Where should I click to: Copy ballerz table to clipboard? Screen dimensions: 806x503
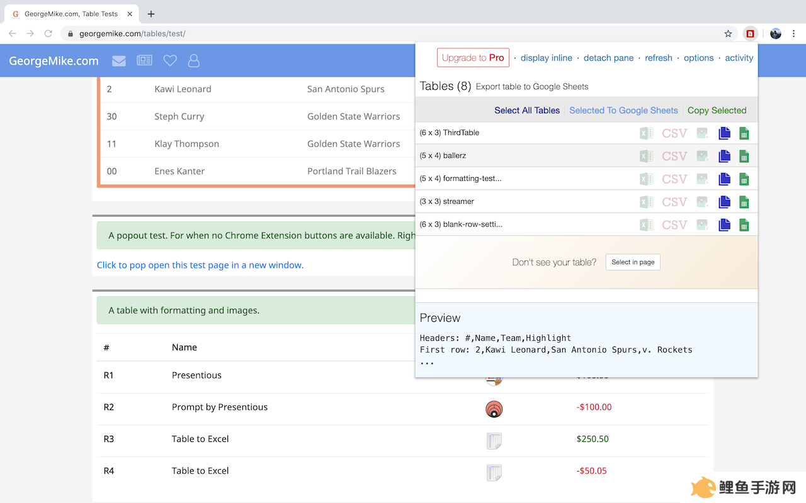725,156
